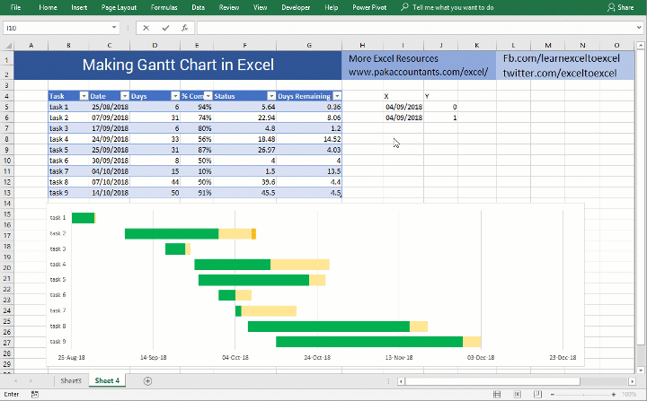Open the Power Pivot ribbon tab
647x401 pixels.
pyautogui.click(x=369, y=7)
